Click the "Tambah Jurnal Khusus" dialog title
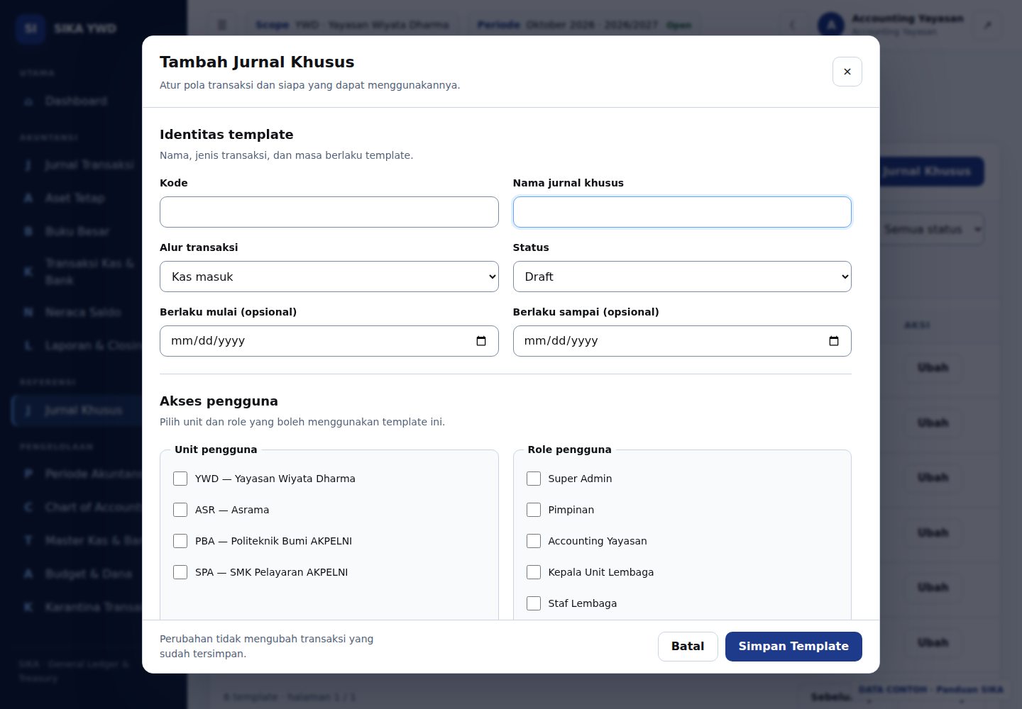This screenshot has height=709, width=1022. click(257, 62)
